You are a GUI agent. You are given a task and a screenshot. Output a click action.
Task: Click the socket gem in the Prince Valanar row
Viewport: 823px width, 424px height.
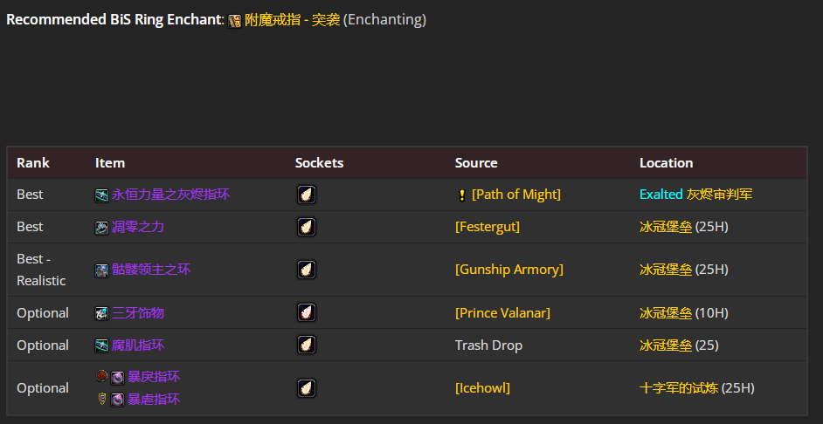(306, 312)
